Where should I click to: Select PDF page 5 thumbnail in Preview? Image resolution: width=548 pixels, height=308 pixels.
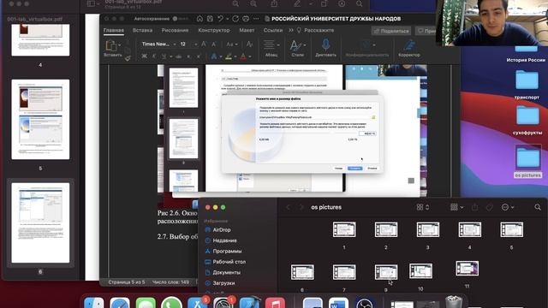tap(40, 120)
